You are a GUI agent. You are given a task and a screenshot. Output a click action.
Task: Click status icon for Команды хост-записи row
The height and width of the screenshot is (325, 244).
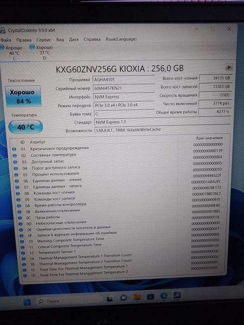[18, 200]
